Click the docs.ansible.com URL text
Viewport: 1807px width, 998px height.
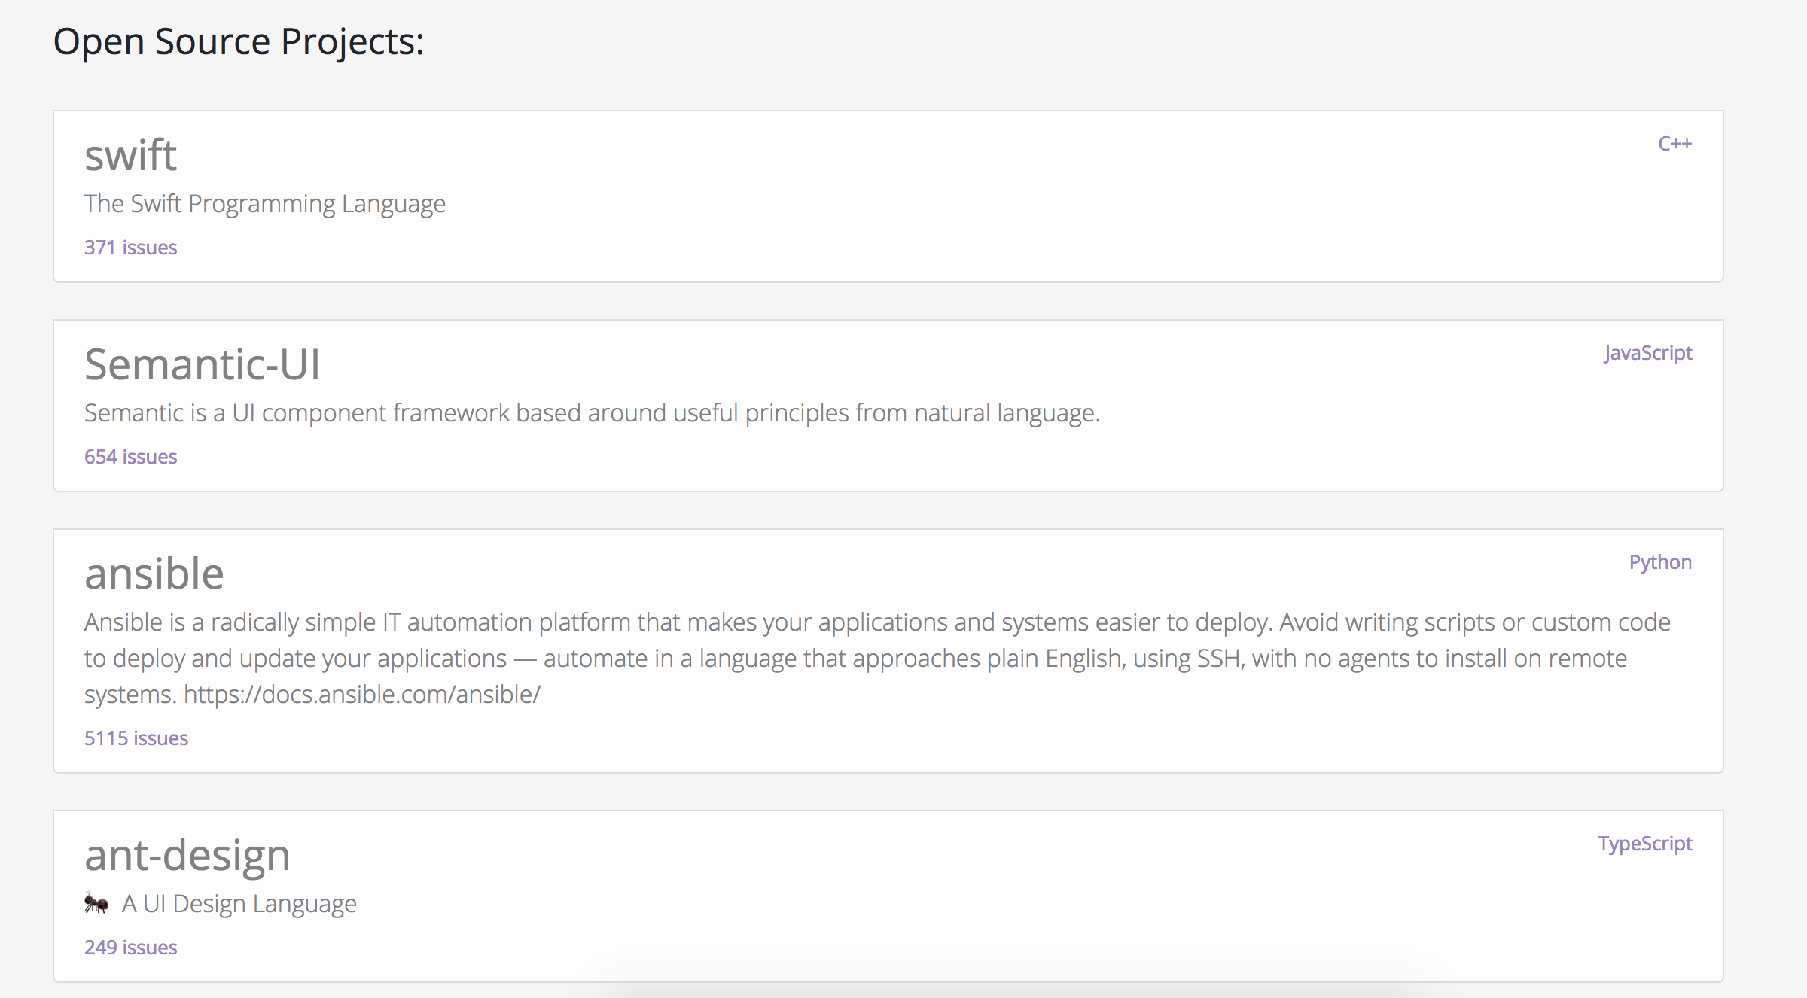361,695
